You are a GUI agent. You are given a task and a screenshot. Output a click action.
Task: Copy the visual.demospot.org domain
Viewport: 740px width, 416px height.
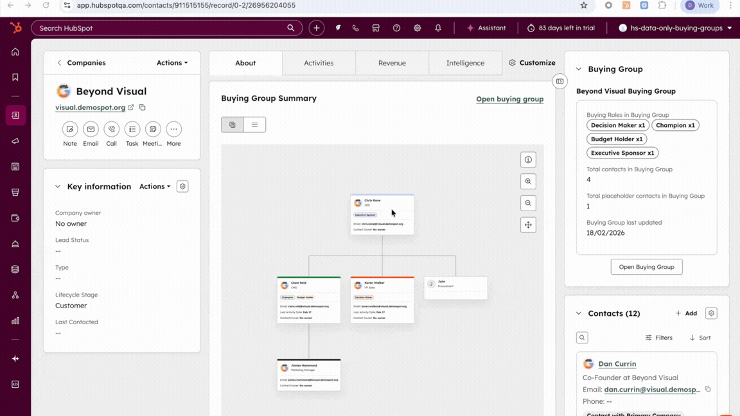(143, 108)
